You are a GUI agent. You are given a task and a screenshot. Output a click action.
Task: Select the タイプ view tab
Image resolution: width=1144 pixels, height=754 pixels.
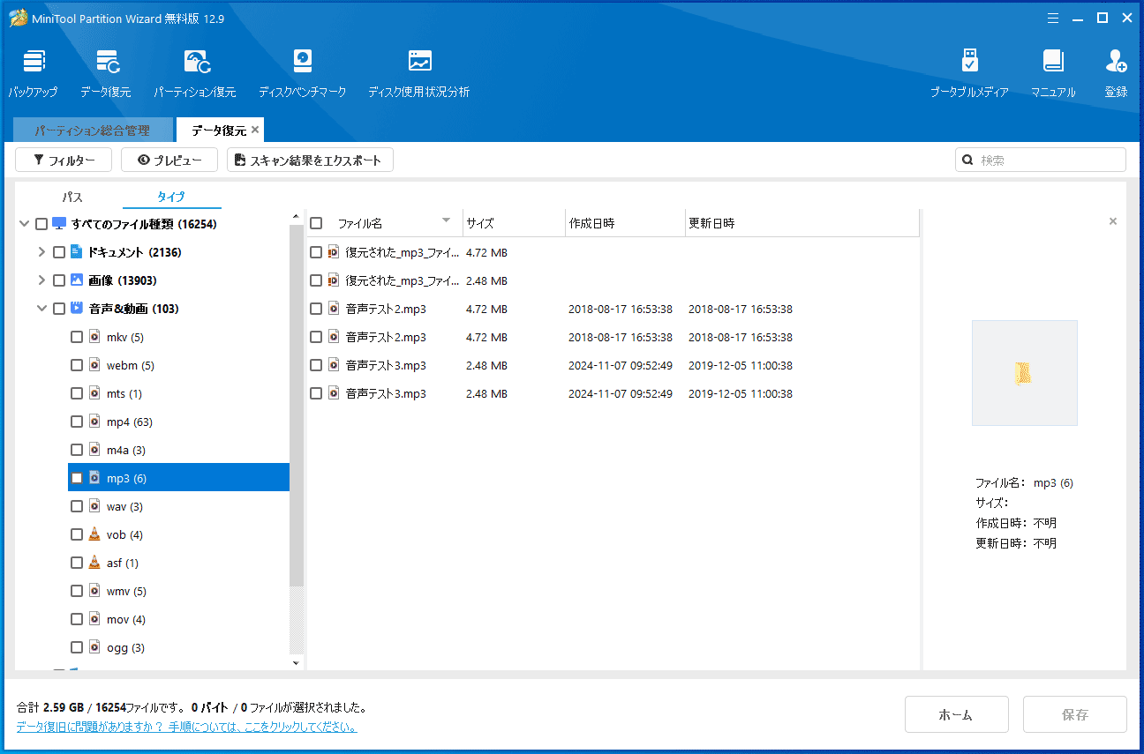tap(171, 197)
